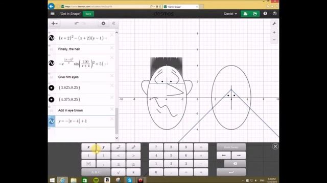Open Amazon from the taskbar
Screen dimensions: 327x183
107,180
